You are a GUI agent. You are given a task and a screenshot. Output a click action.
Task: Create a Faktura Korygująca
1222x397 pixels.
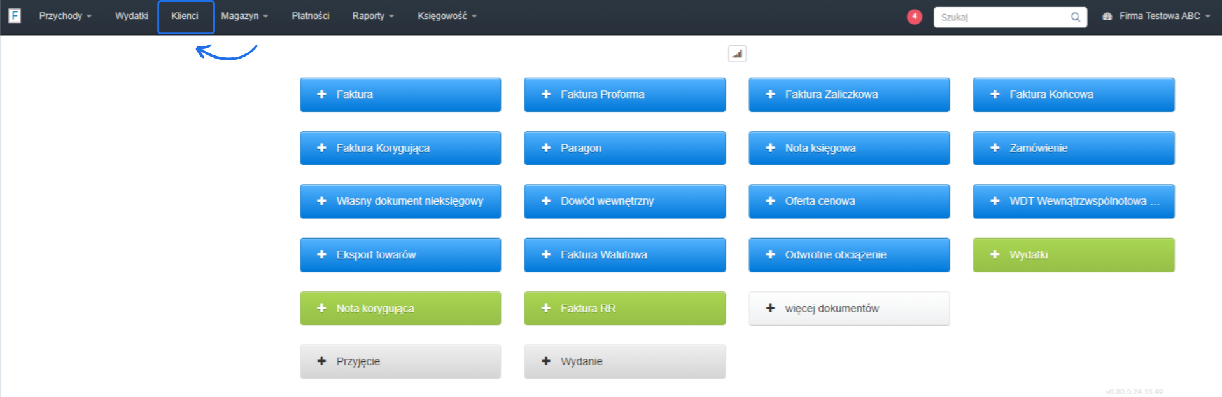(x=400, y=148)
